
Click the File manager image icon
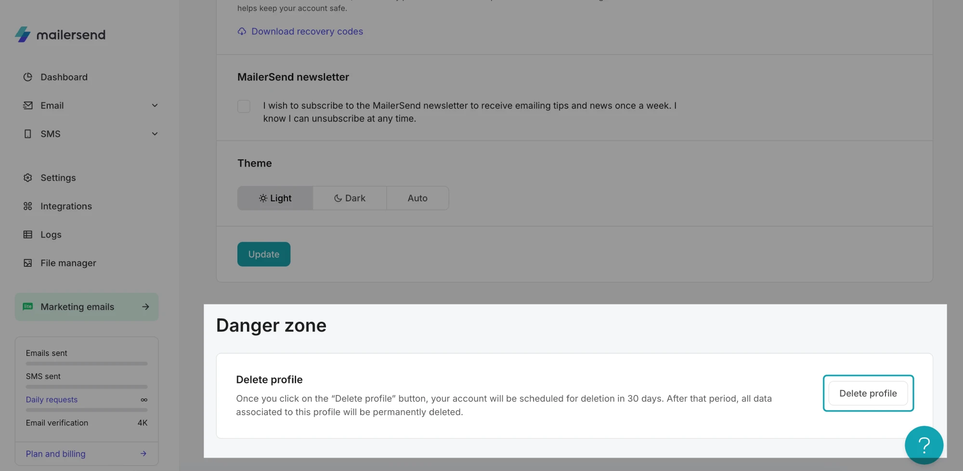pos(28,263)
